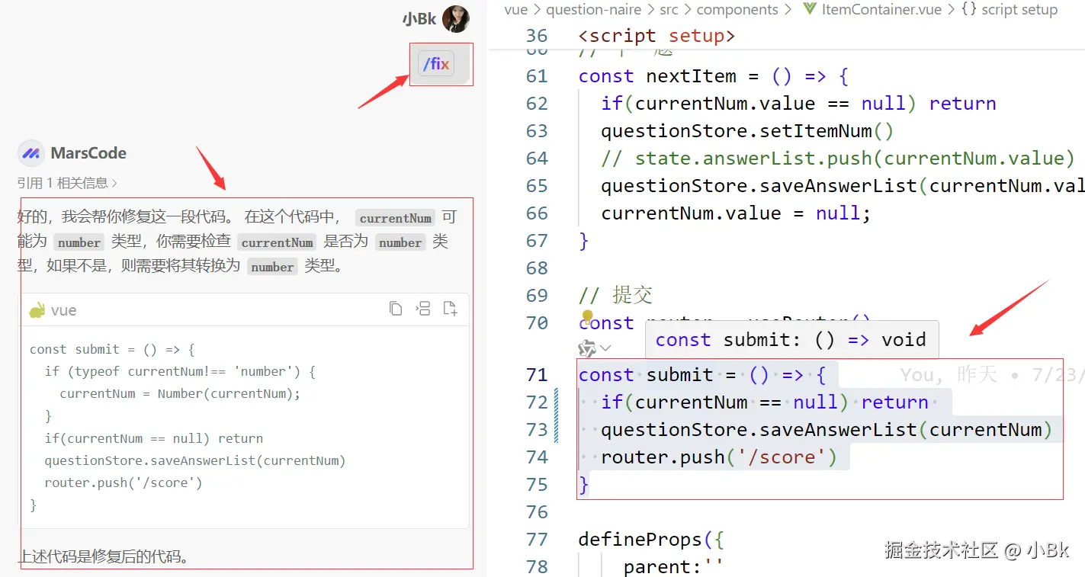Click 'questionStore.saveAnswerList(currentNum)' on editor line 73

pyautogui.click(x=827, y=429)
